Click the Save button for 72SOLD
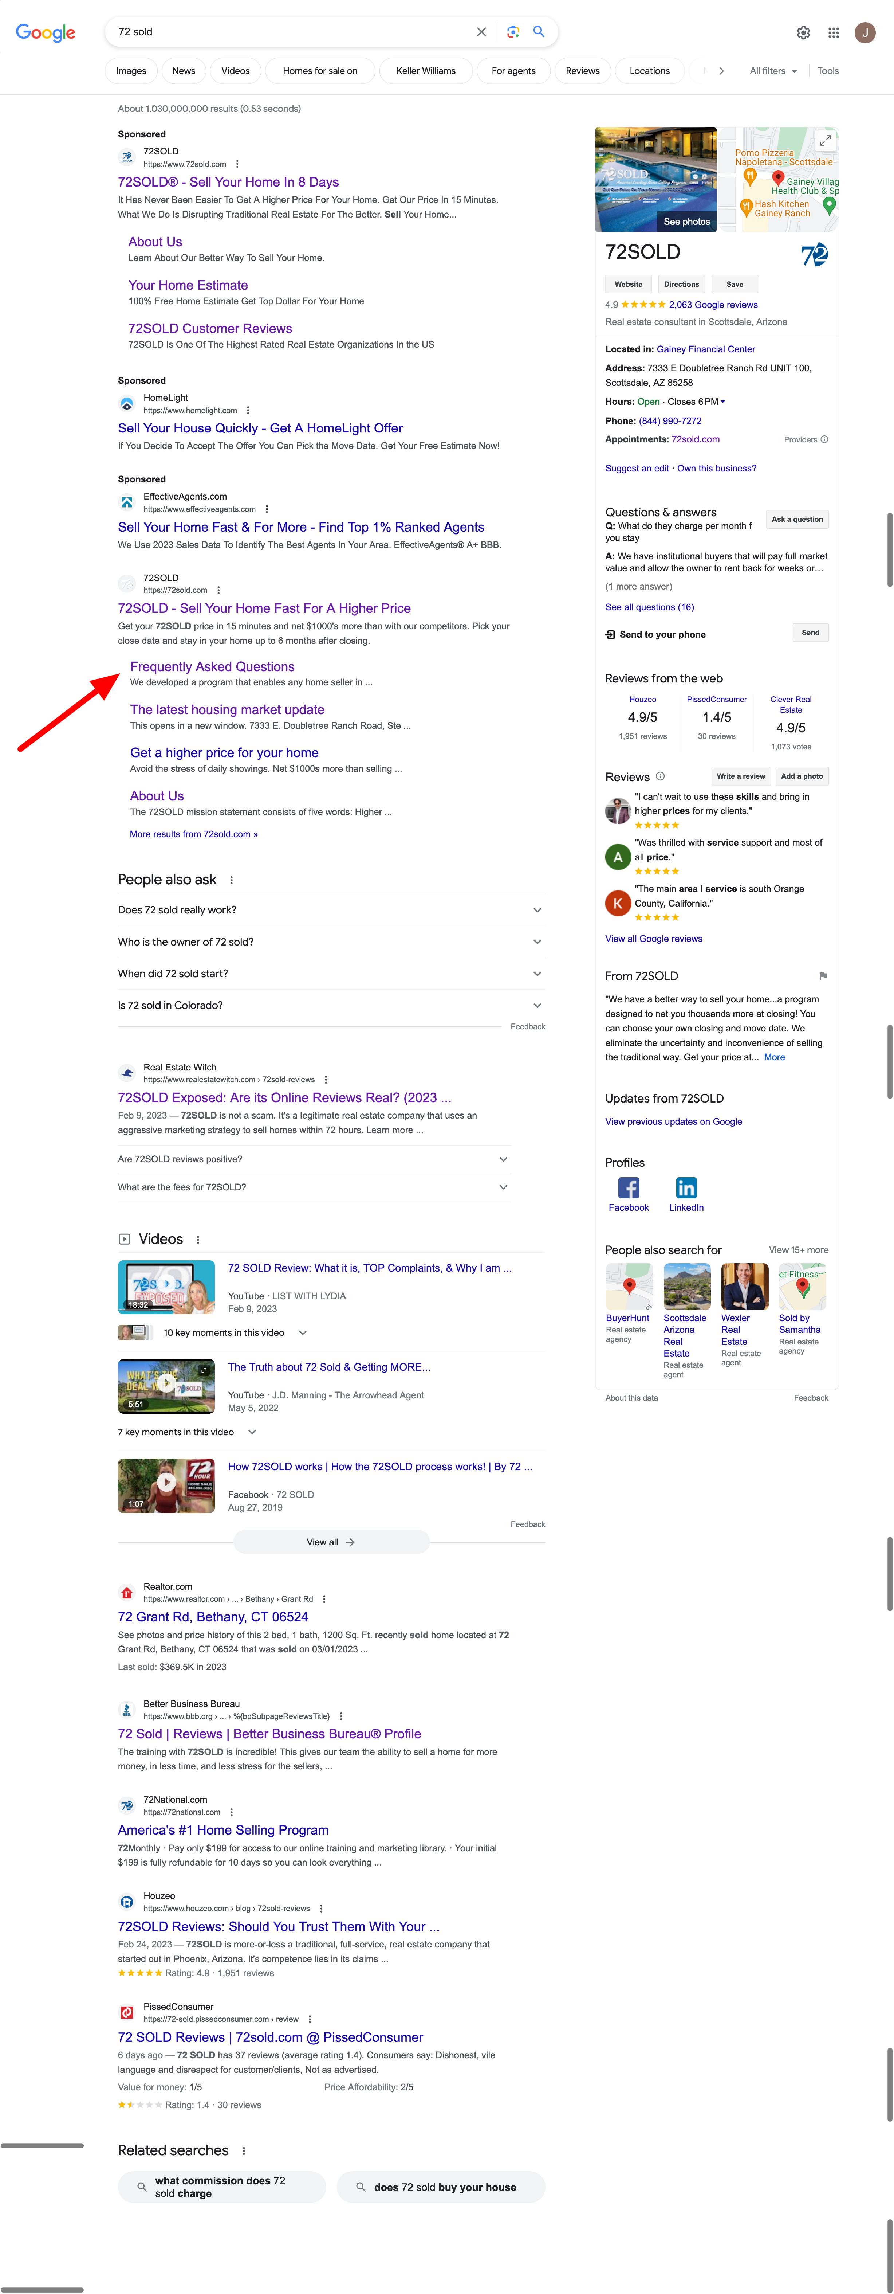The height and width of the screenshot is (2294, 894). [735, 284]
